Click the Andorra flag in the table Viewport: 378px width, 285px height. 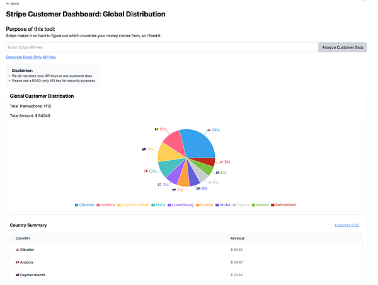pyautogui.click(x=17, y=262)
